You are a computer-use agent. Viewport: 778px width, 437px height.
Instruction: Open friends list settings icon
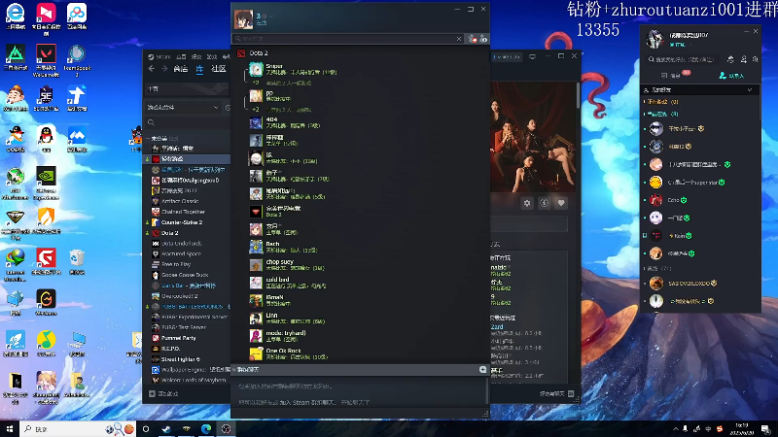pyautogui.click(x=483, y=39)
